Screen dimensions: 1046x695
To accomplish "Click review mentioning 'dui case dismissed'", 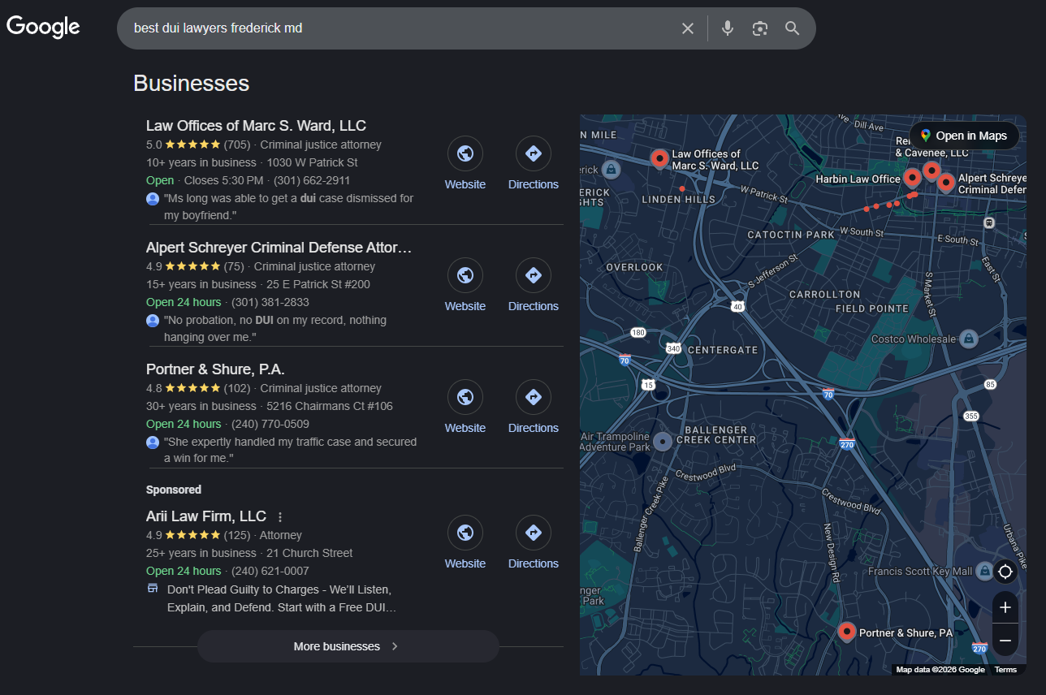I will pyautogui.click(x=289, y=207).
